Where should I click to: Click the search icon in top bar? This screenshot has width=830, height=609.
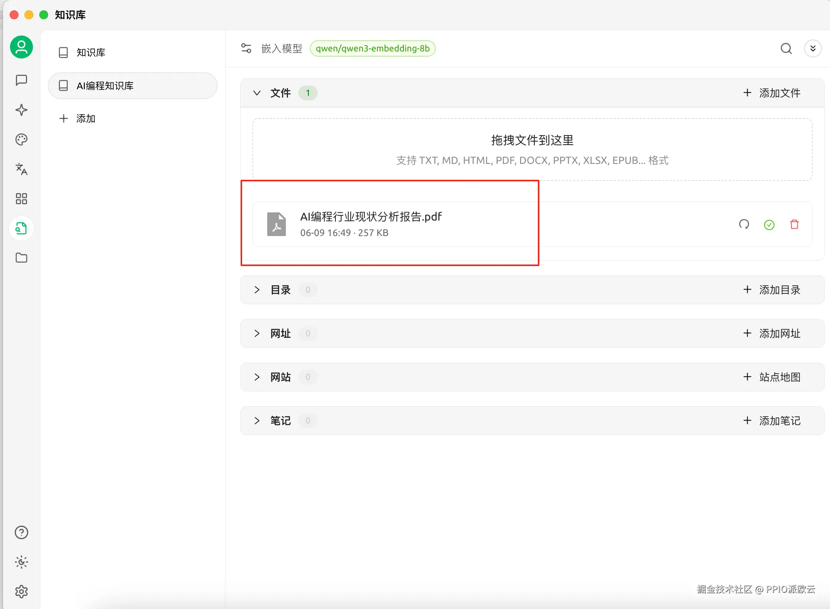point(786,48)
